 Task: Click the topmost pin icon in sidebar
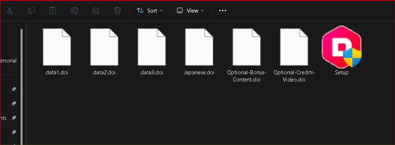pyautogui.click(x=14, y=89)
